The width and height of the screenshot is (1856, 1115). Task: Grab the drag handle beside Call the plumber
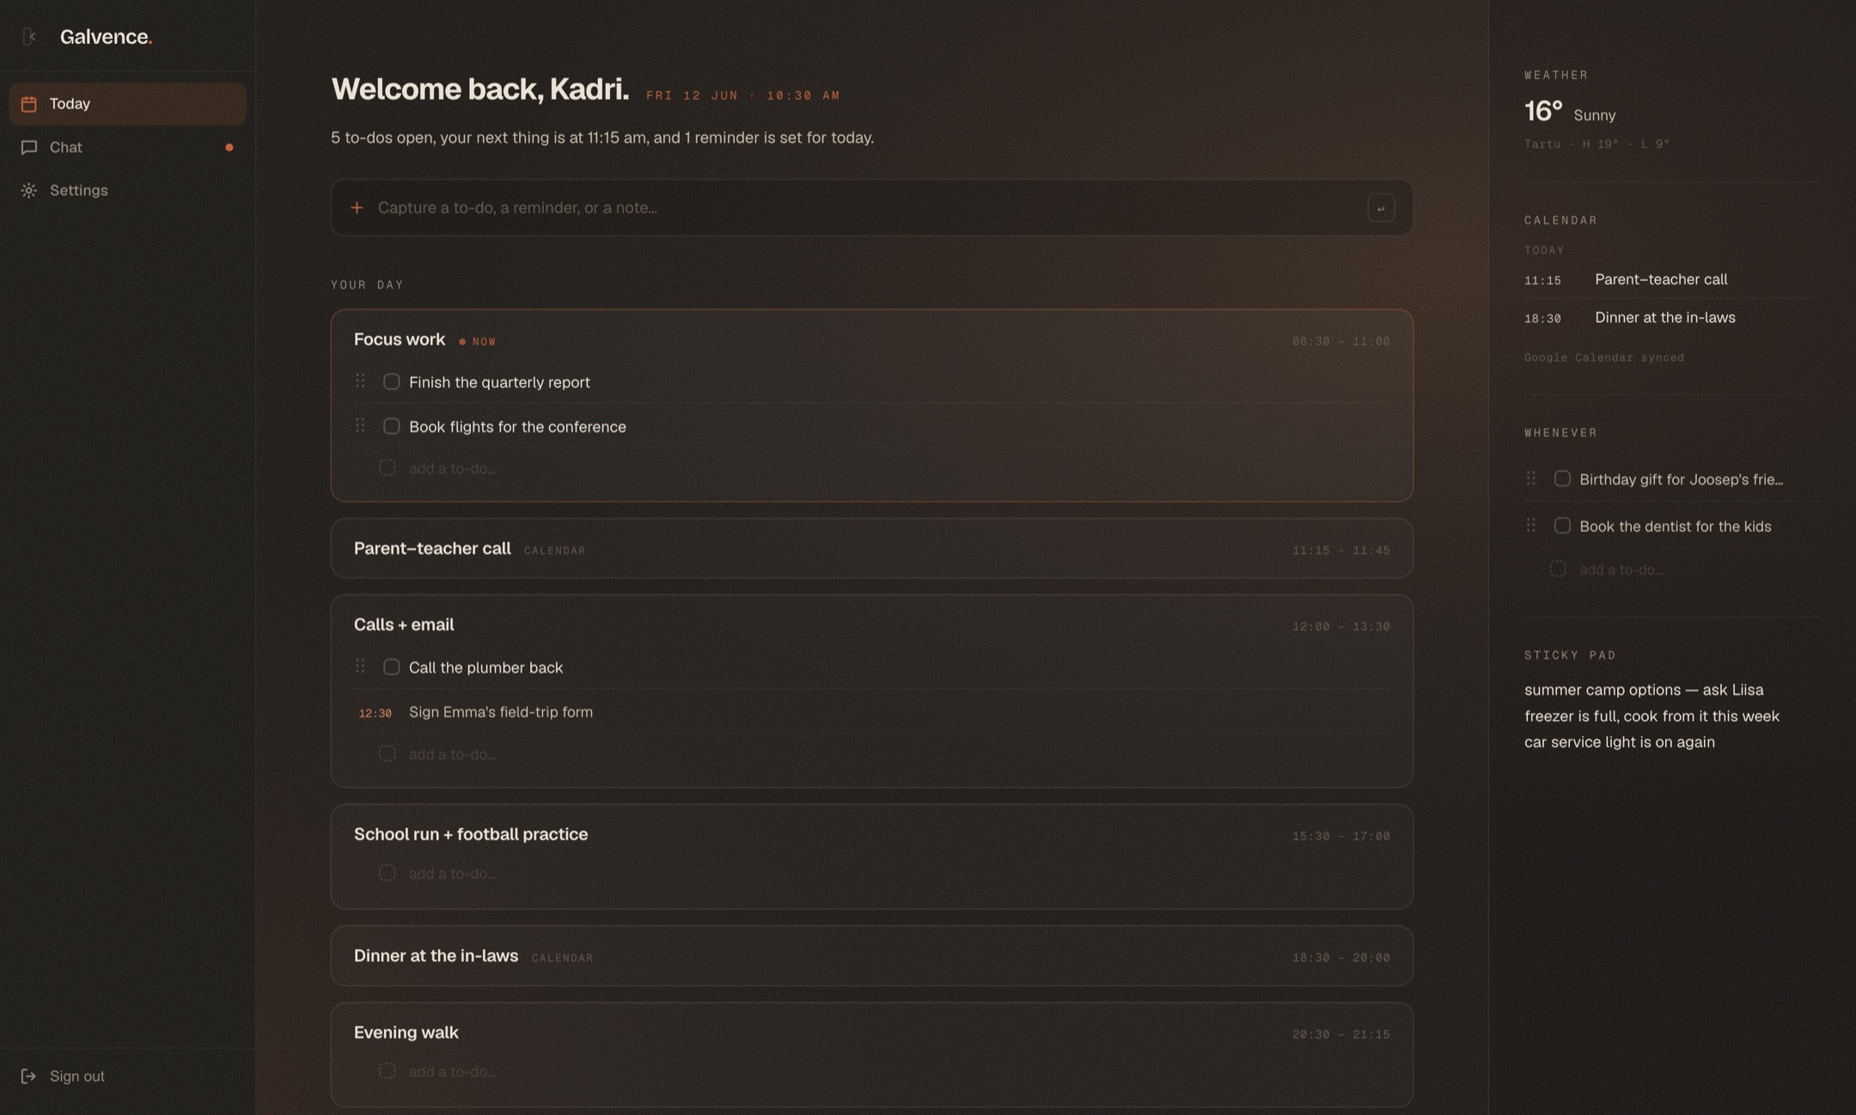coord(360,666)
